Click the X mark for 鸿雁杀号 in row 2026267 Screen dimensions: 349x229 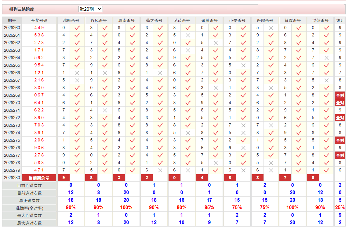77,80
